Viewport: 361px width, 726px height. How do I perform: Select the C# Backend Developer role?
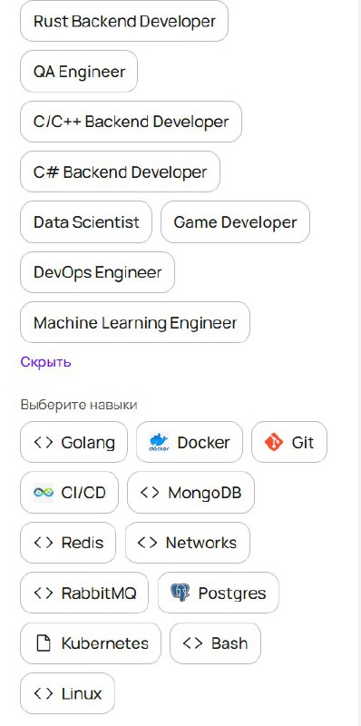120,172
